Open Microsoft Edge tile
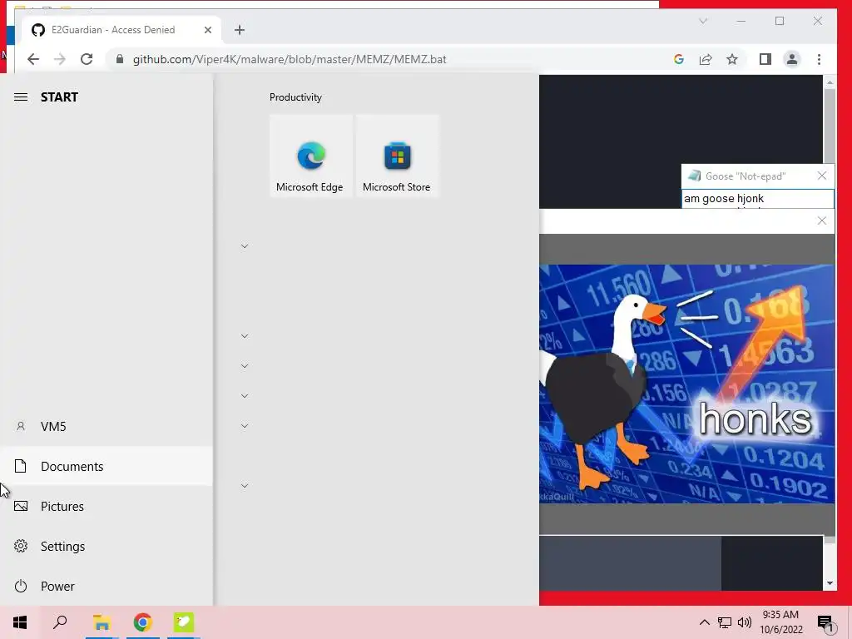The height and width of the screenshot is (639, 852). coord(311,156)
